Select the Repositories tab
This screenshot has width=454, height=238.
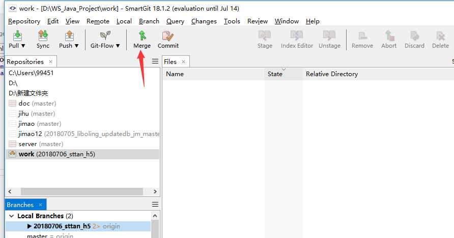coord(25,62)
